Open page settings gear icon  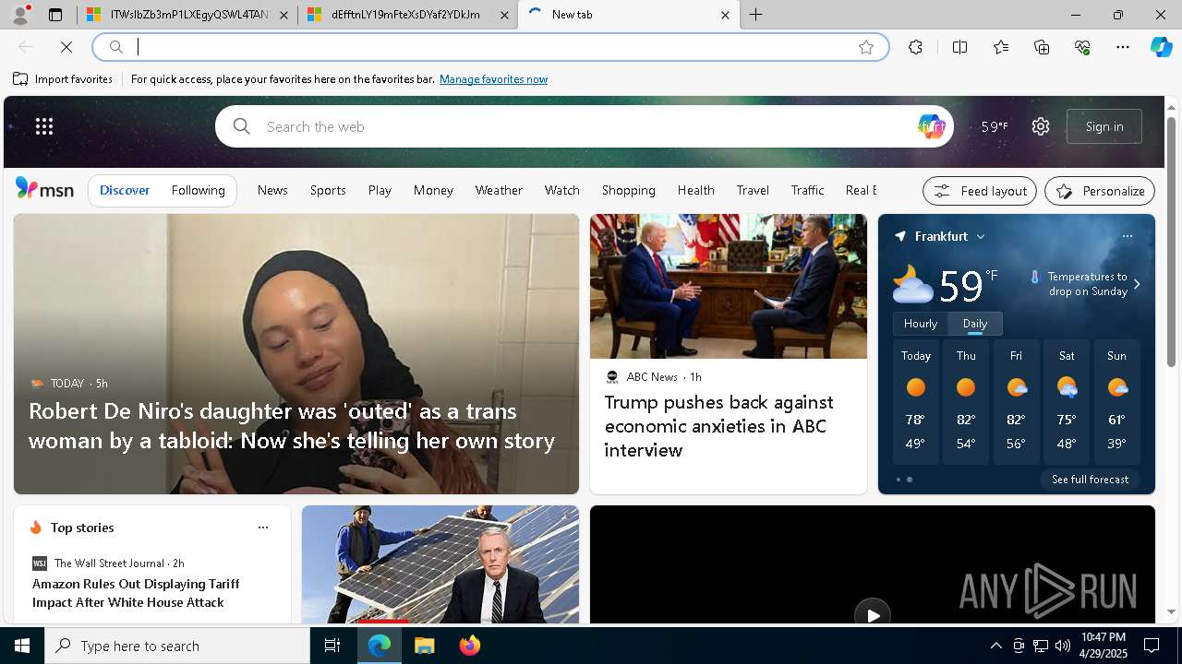tap(1041, 126)
